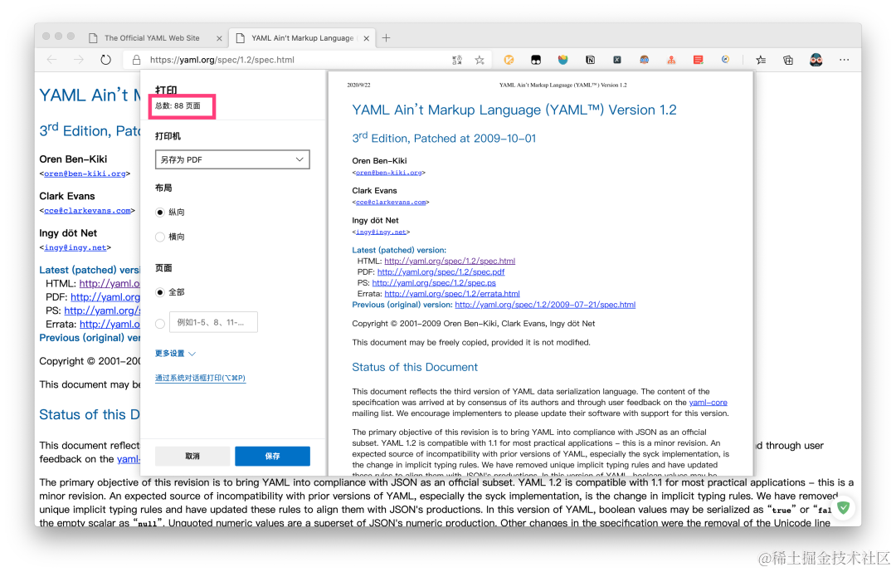Open ingy@ingy.net link on background page
This screenshot has width=896, height=572.
coord(75,247)
